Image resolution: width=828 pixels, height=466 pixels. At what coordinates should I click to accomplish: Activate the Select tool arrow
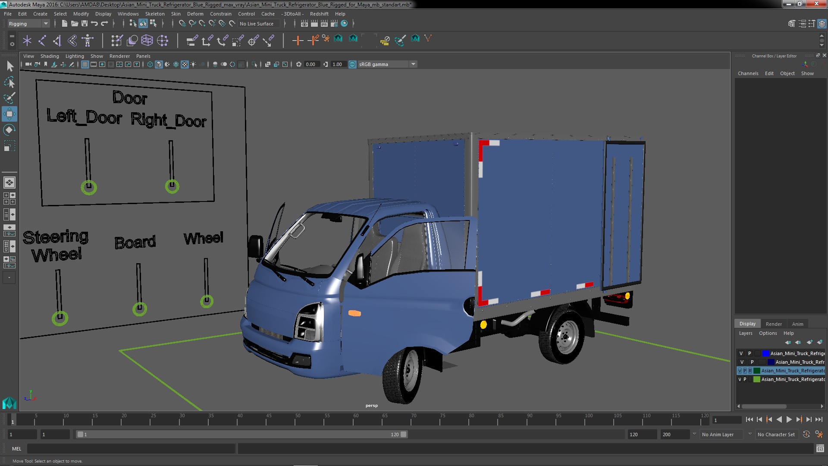click(10, 66)
